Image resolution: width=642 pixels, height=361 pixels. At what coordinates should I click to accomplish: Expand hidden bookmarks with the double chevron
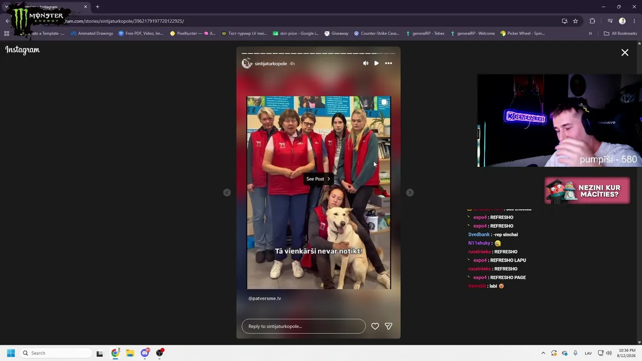click(x=590, y=34)
